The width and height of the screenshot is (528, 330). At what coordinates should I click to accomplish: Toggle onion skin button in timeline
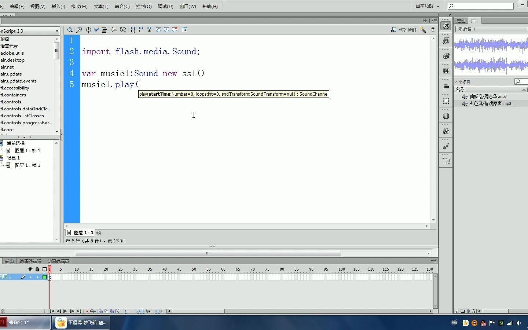tap(101, 311)
